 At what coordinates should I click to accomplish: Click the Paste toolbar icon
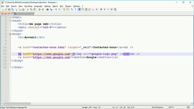tap(35, 9)
